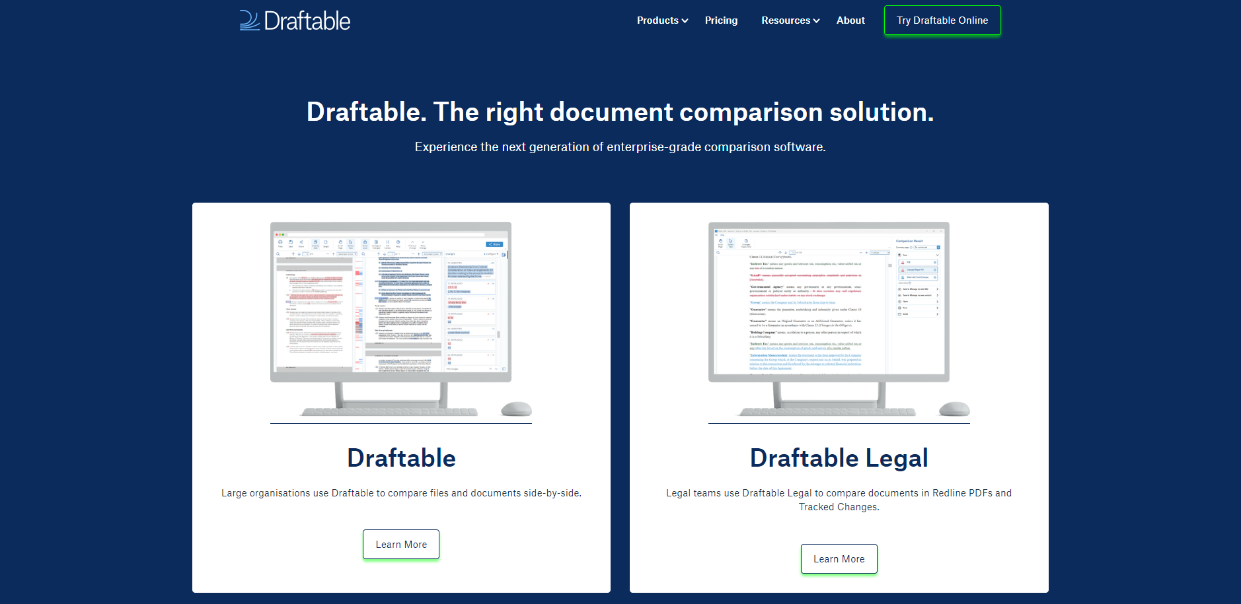Select the Print icon in the Draftable toolbar
The image size is (1241, 604).
coord(280,243)
